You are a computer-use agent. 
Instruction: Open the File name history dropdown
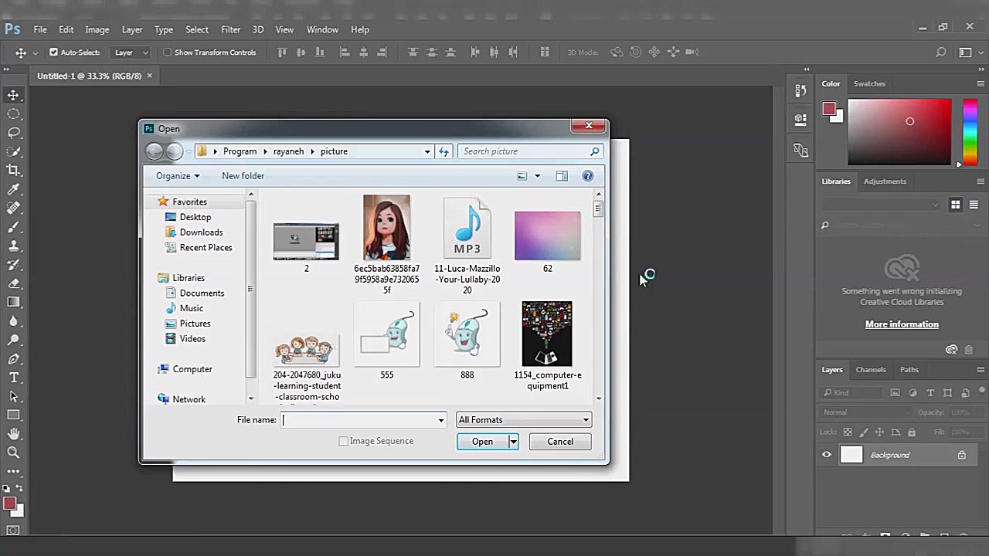point(441,420)
